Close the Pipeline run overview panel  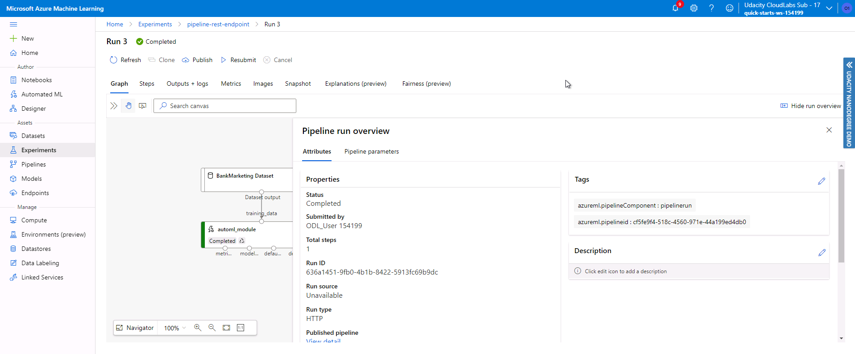click(x=829, y=130)
